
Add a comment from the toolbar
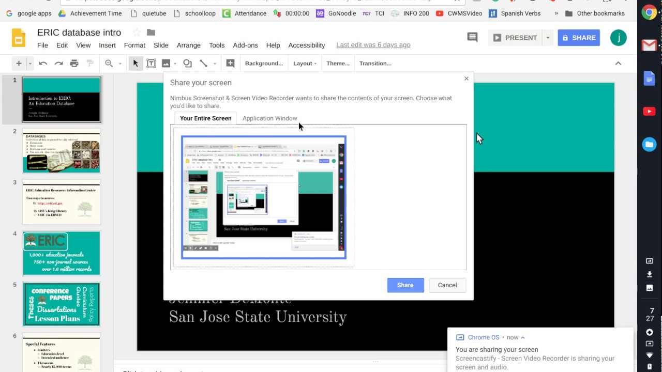coord(230,64)
